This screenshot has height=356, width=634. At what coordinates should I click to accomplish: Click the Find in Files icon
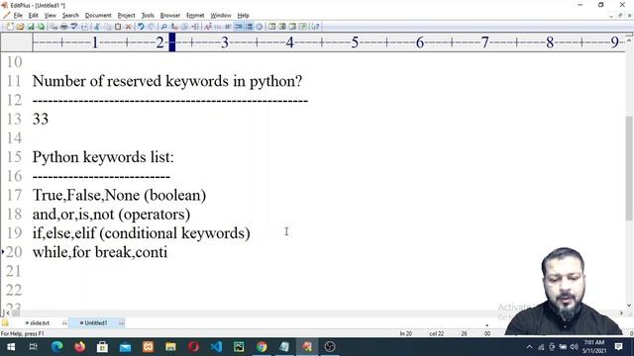[185, 27]
